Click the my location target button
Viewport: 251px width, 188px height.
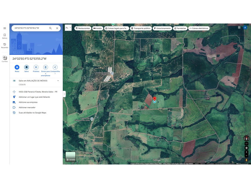247,148
